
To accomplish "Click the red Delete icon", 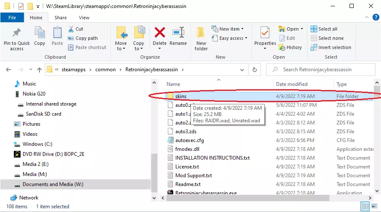I will [x=159, y=33].
